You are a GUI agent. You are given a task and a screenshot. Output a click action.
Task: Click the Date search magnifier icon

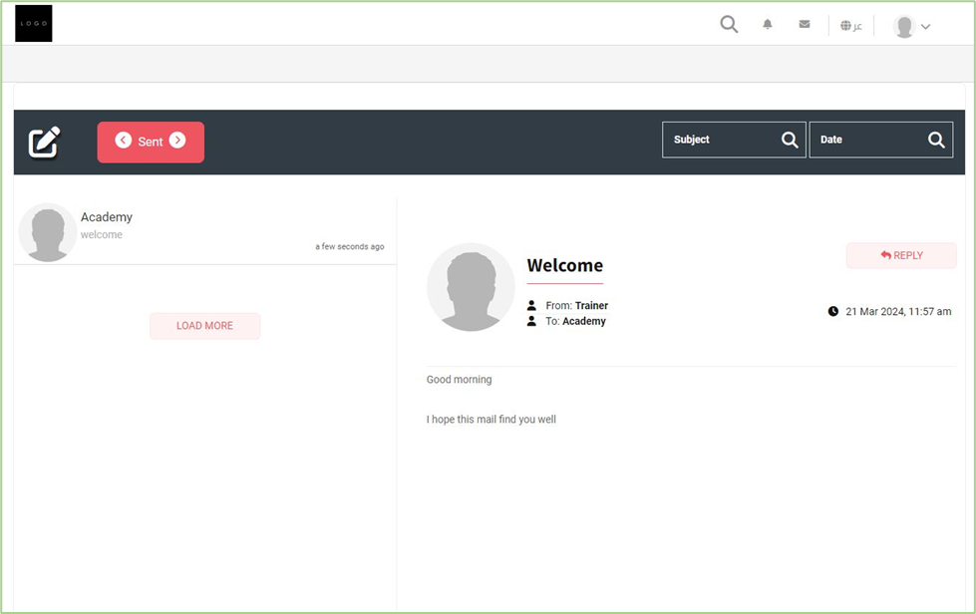point(936,141)
